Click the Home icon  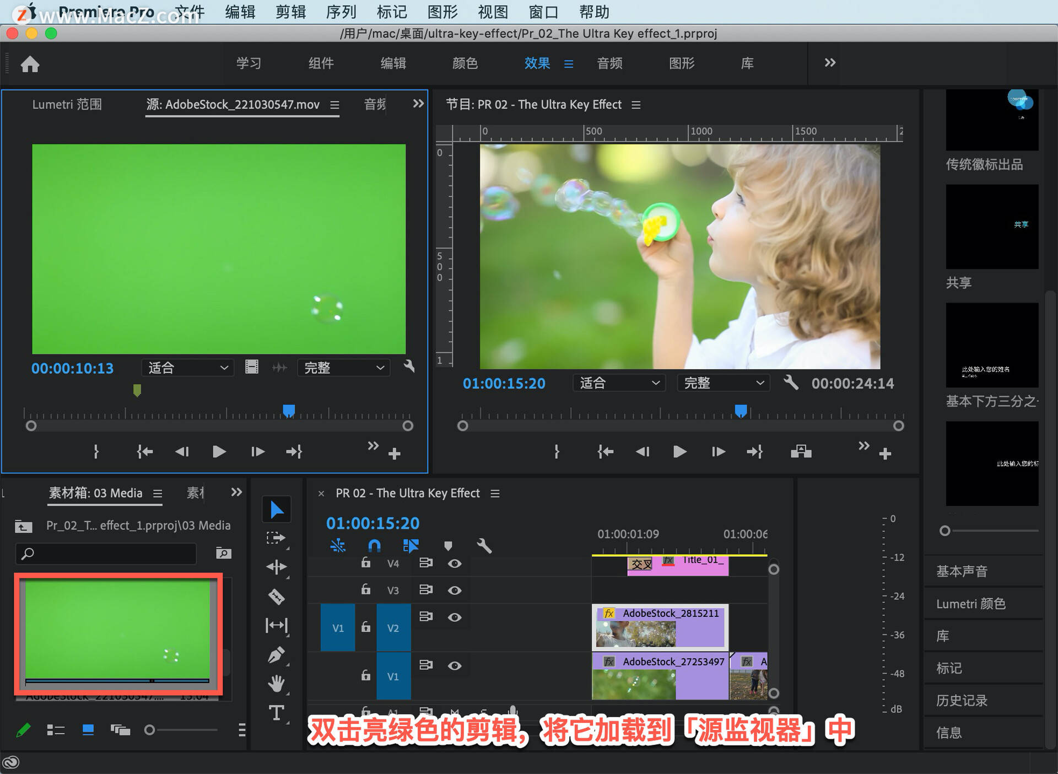click(x=30, y=64)
